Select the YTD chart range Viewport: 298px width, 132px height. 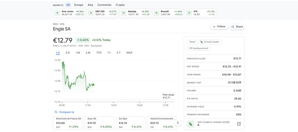99,53
